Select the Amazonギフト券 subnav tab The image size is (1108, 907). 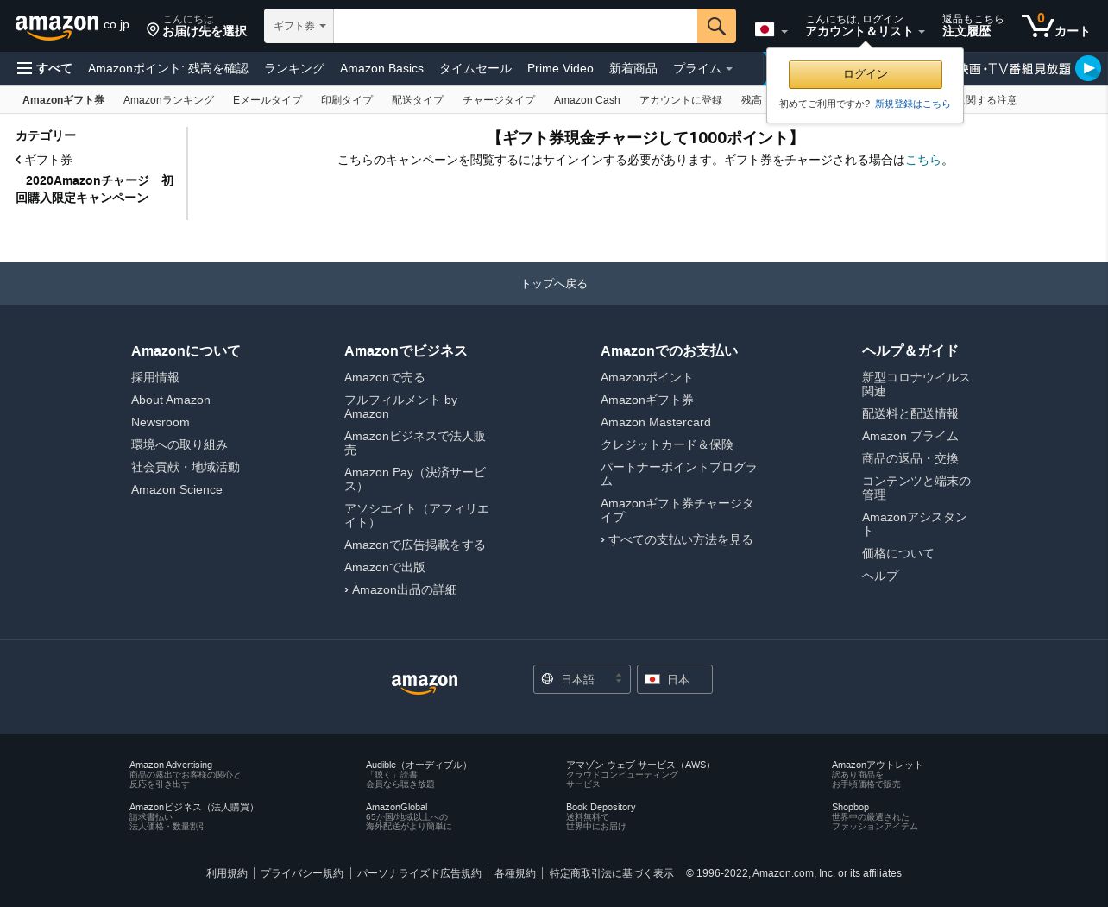click(x=64, y=100)
